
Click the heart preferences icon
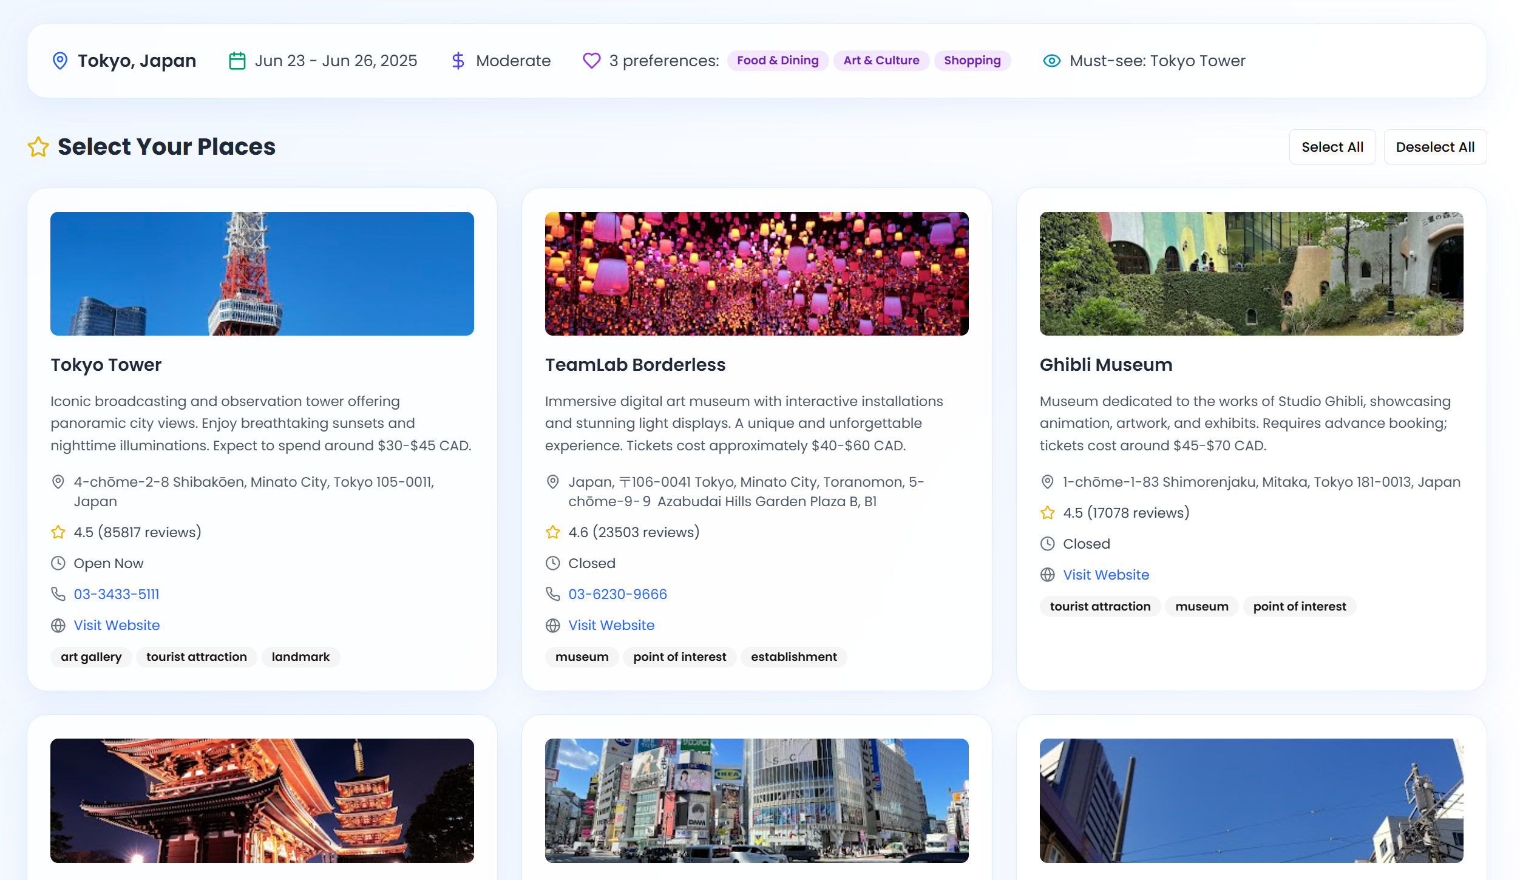click(x=591, y=61)
